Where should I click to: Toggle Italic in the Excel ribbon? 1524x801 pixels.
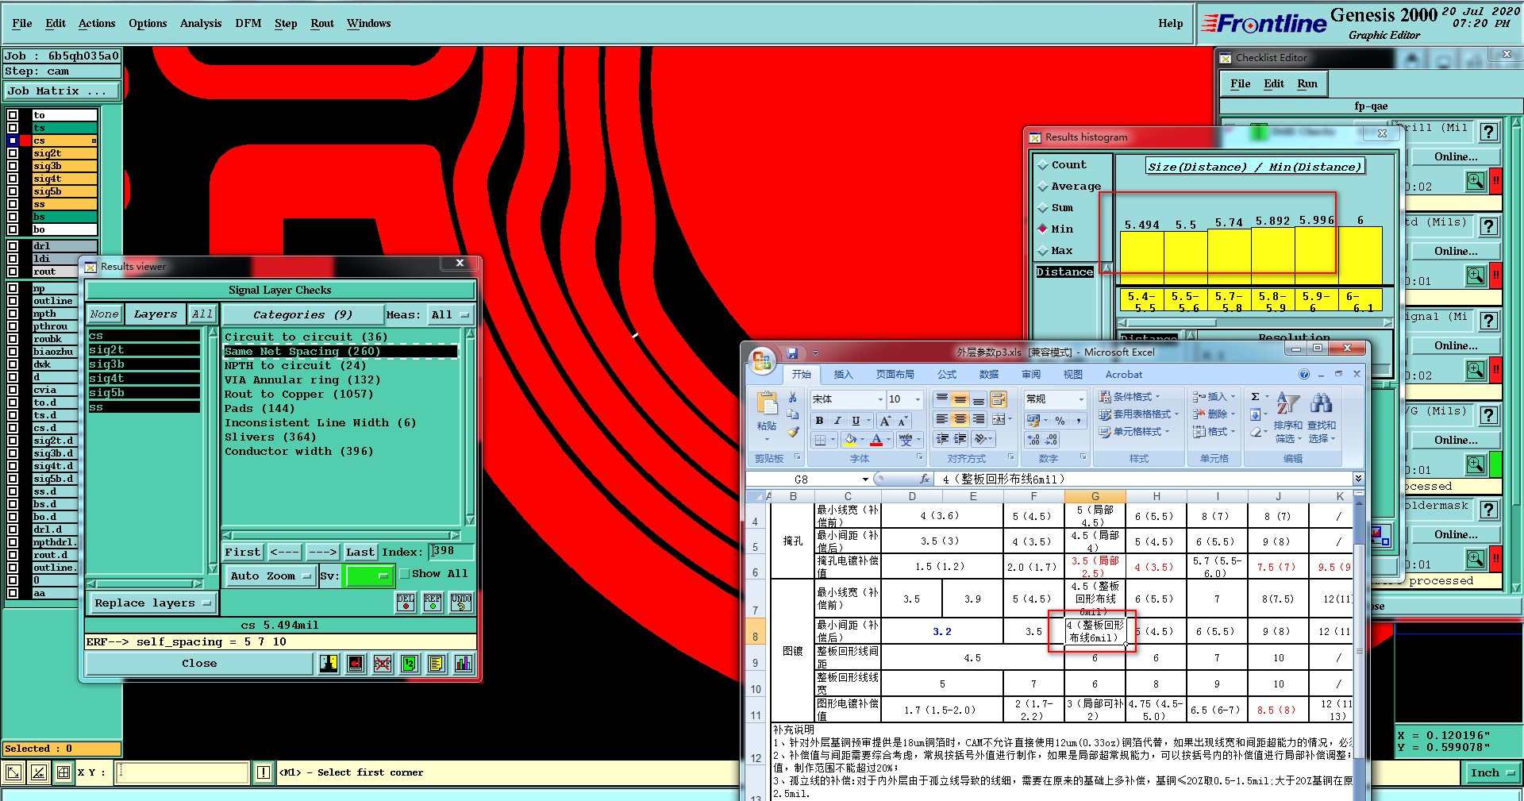[x=837, y=421]
